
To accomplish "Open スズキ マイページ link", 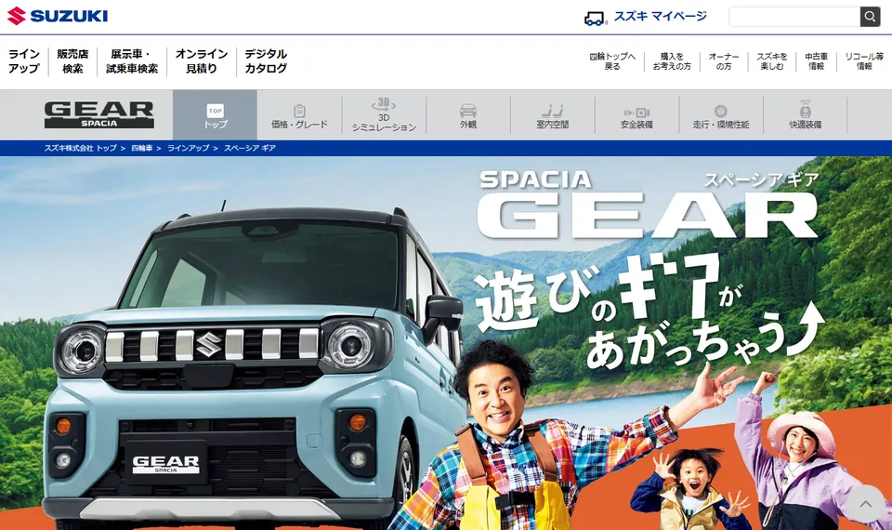I will pos(660,17).
